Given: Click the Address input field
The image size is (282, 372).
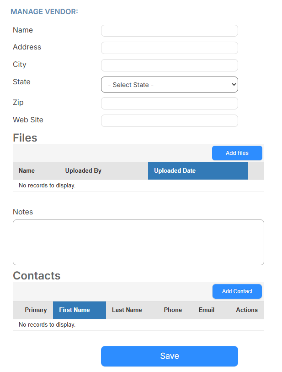Looking at the screenshot, I should tap(169, 48).
